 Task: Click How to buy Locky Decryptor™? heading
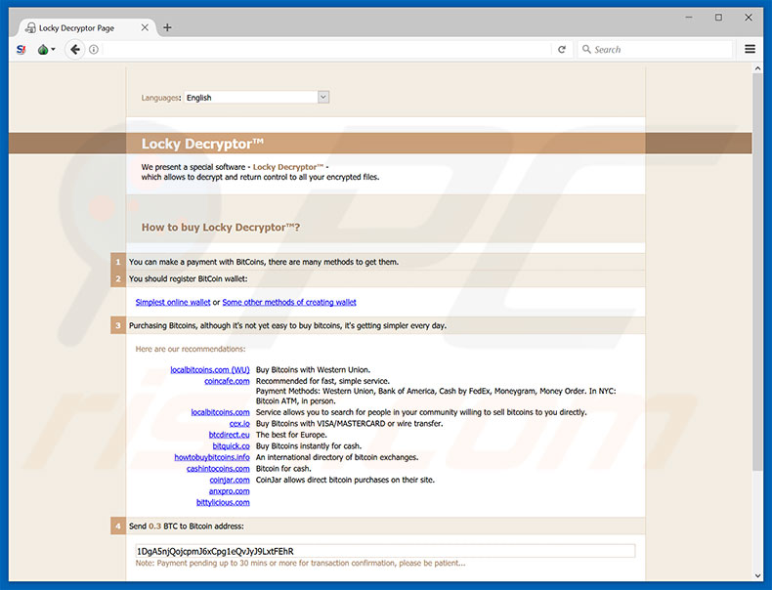tap(221, 228)
